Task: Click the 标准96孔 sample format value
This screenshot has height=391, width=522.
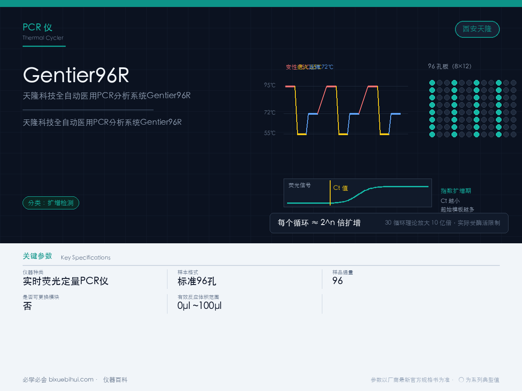Action: coord(197,281)
